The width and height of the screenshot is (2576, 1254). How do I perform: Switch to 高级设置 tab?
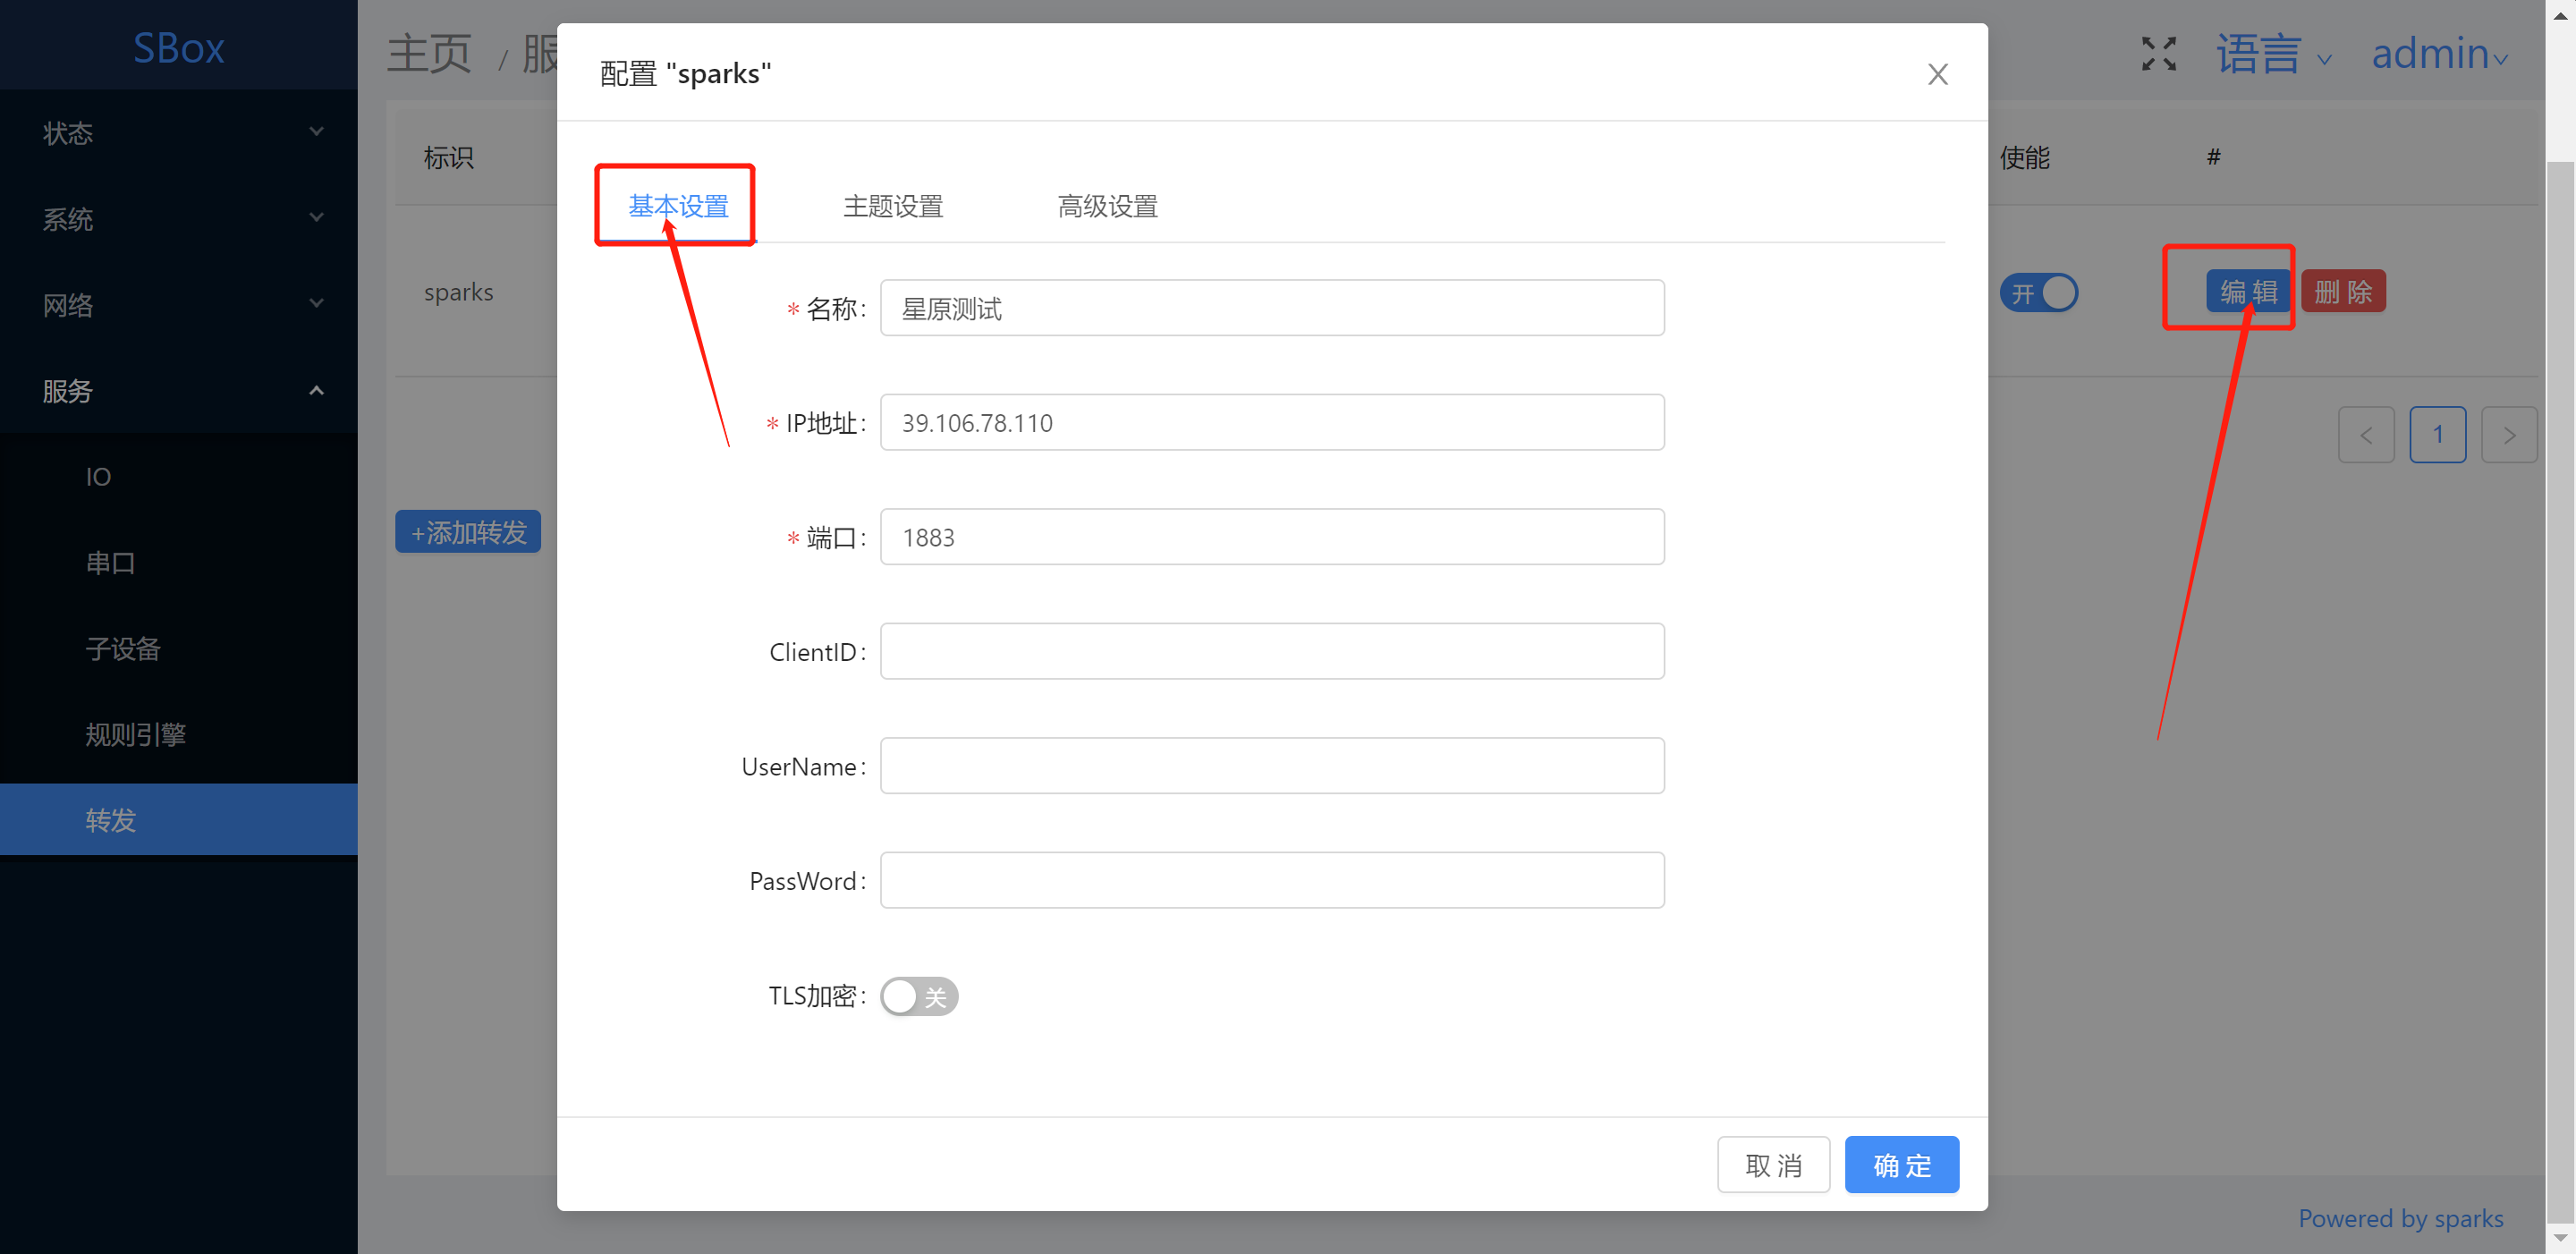1107,206
